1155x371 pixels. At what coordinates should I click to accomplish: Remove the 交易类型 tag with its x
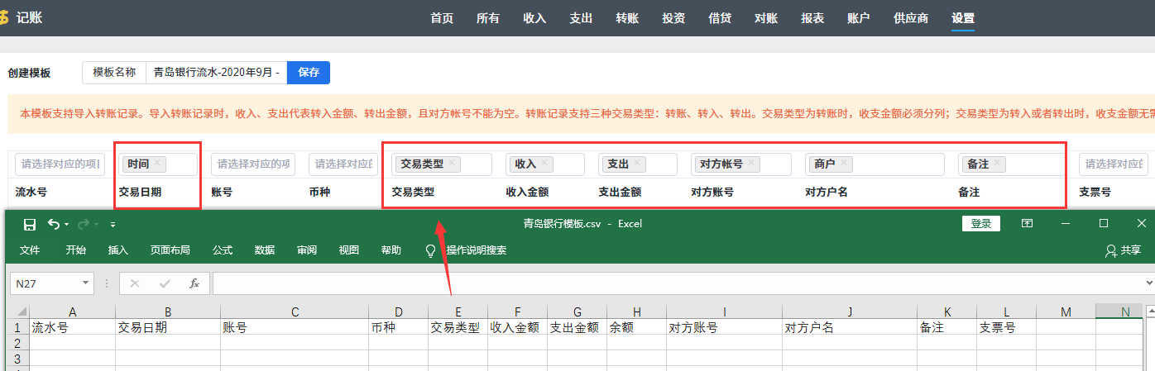[452, 164]
